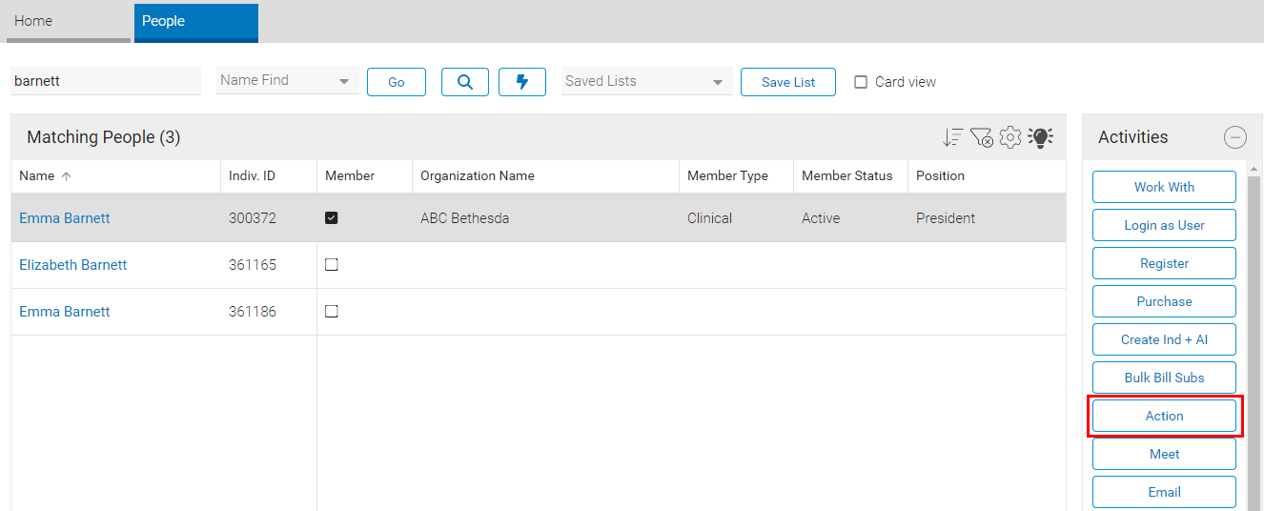The height and width of the screenshot is (511, 1264).
Task: Sort by the Position column header
Action: pos(987,176)
